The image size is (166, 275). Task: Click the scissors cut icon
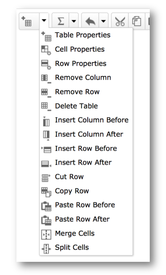[120, 21]
